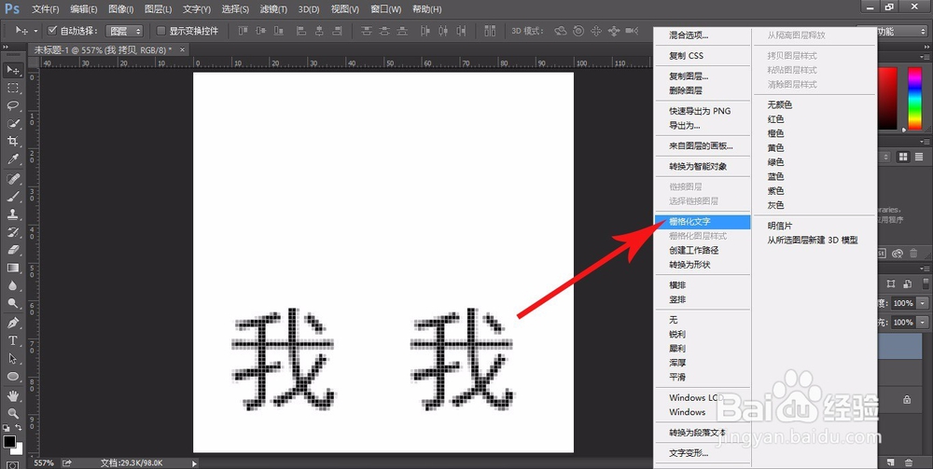Open status bar info arrow
The height and width of the screenshot is (469, 933).
pyautogui.click(x=194, y=463)
